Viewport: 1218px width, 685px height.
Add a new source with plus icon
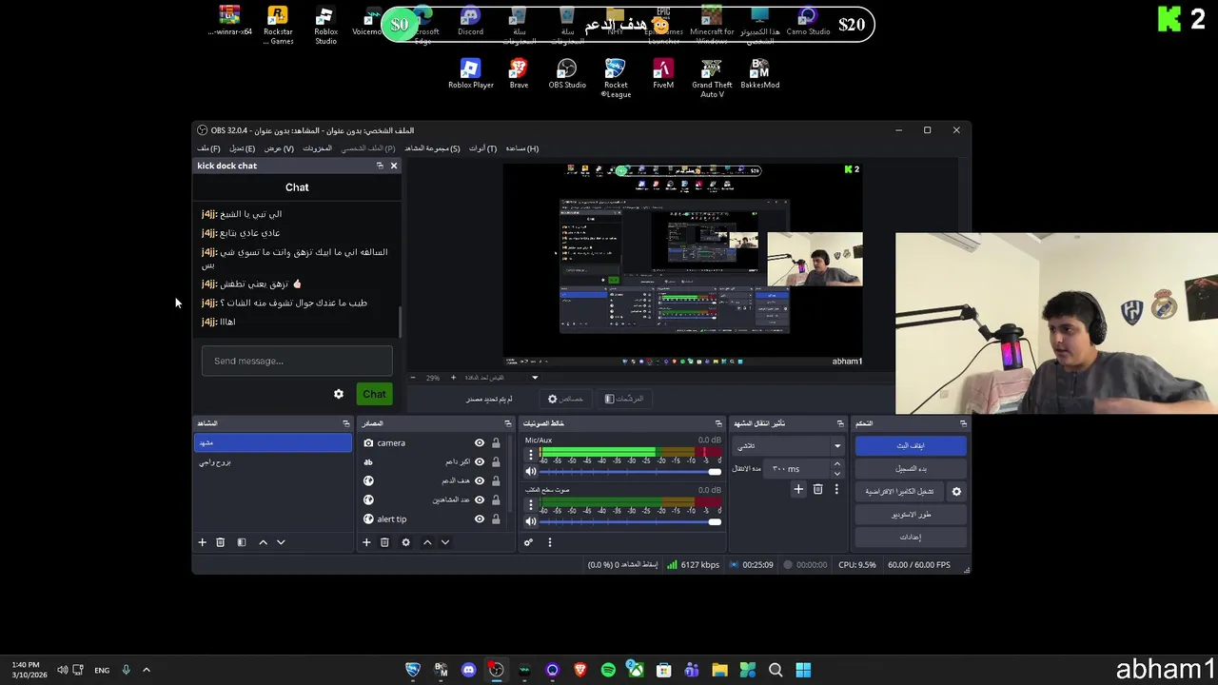(366, 542)
